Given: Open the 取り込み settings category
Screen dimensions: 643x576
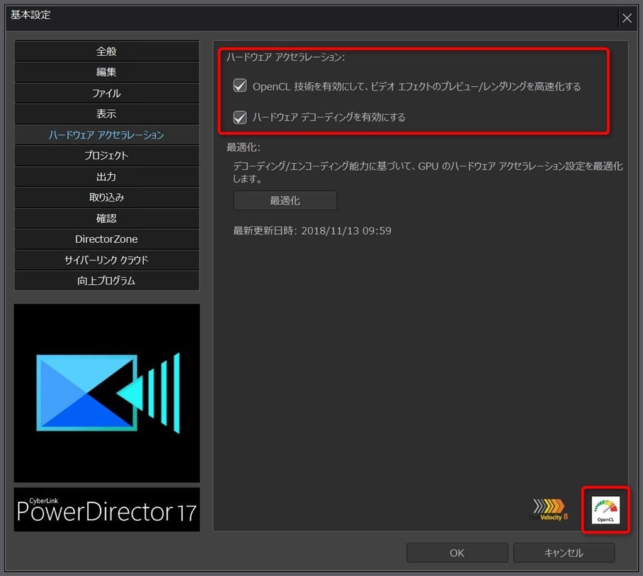Looking at the screenshot, I should (x=107, y=198).
